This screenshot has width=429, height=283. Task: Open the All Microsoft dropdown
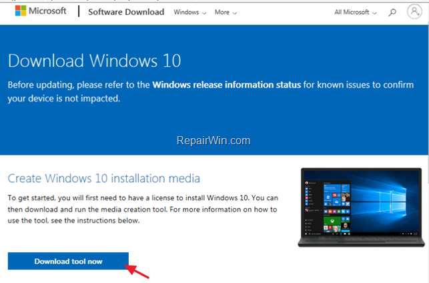pos(356,12)
